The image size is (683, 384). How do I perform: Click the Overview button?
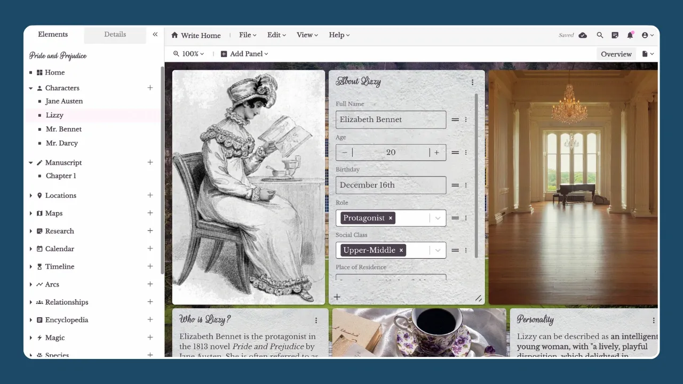pyautogui.click(x=616, y=54)
